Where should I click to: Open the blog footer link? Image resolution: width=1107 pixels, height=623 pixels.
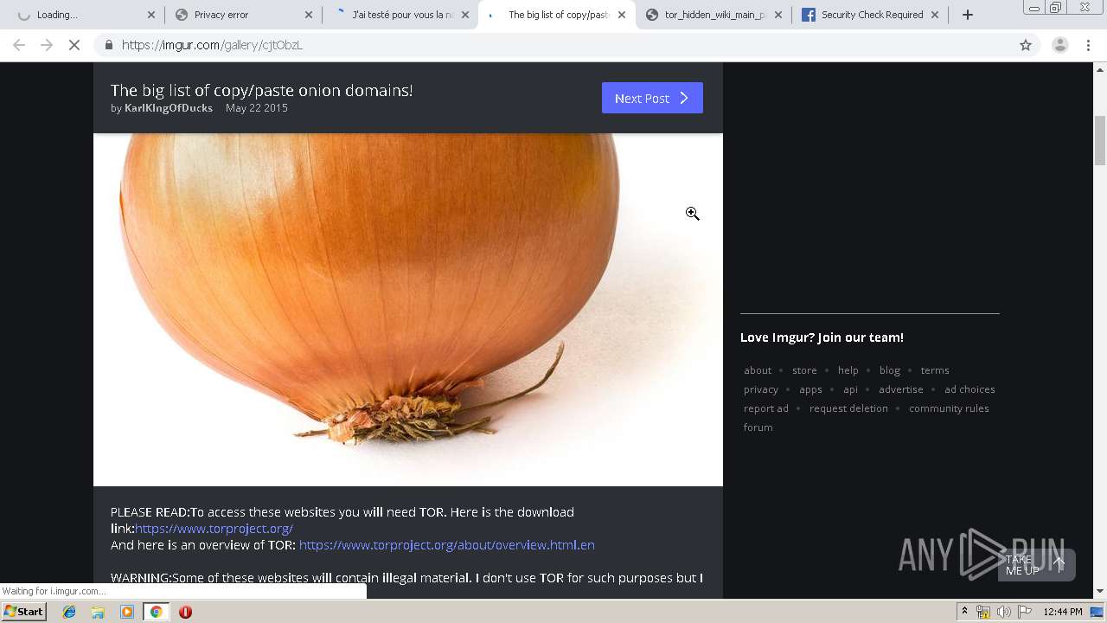coord(890,370)
